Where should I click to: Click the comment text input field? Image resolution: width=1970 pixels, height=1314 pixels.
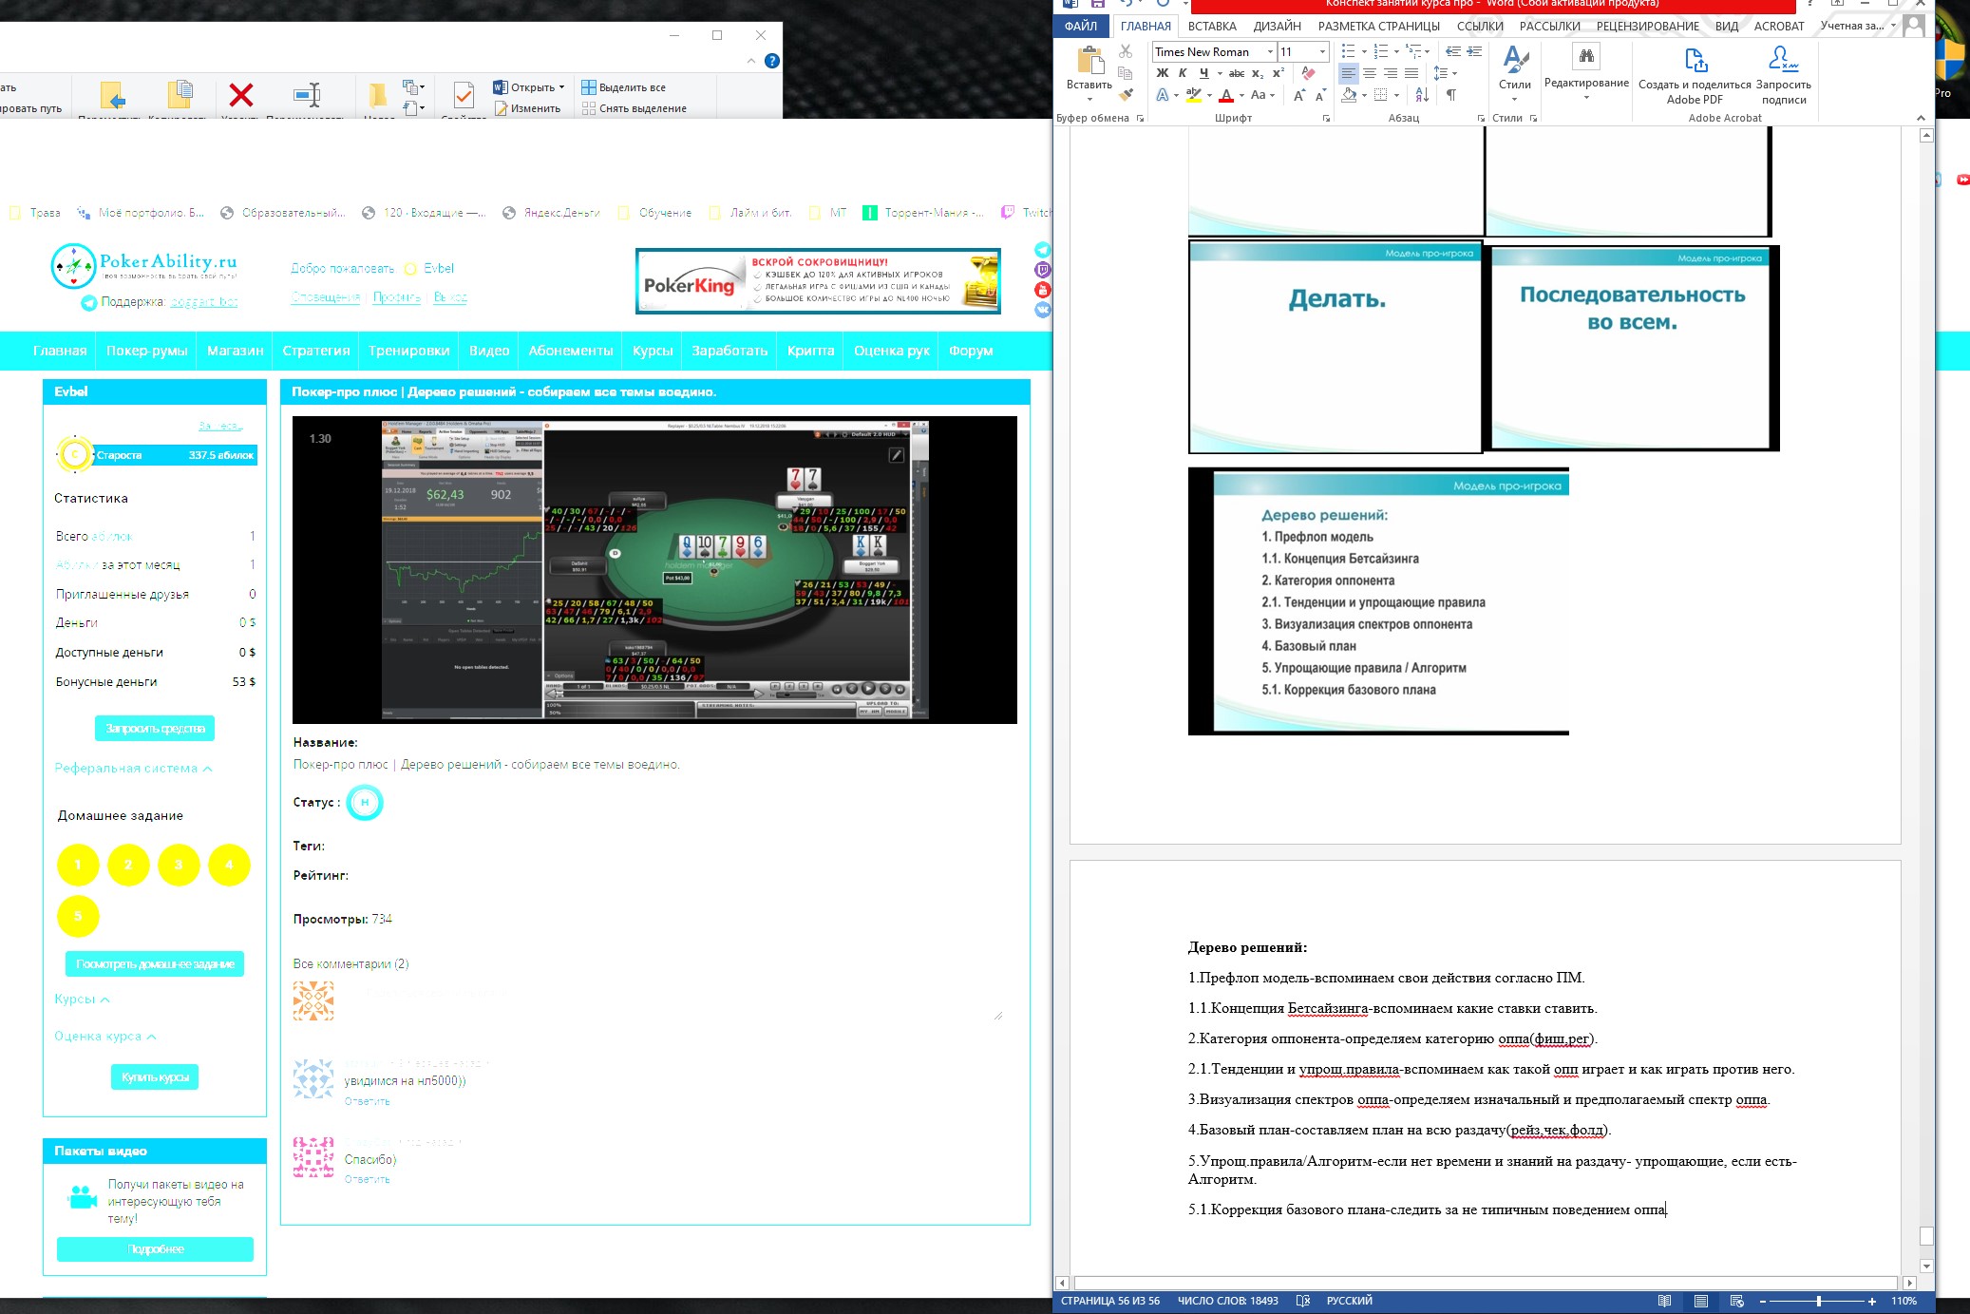[673, 1001]
